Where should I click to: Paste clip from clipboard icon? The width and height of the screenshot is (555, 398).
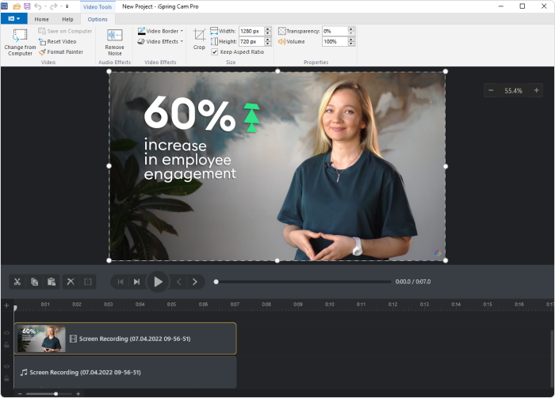pos(52,282)
